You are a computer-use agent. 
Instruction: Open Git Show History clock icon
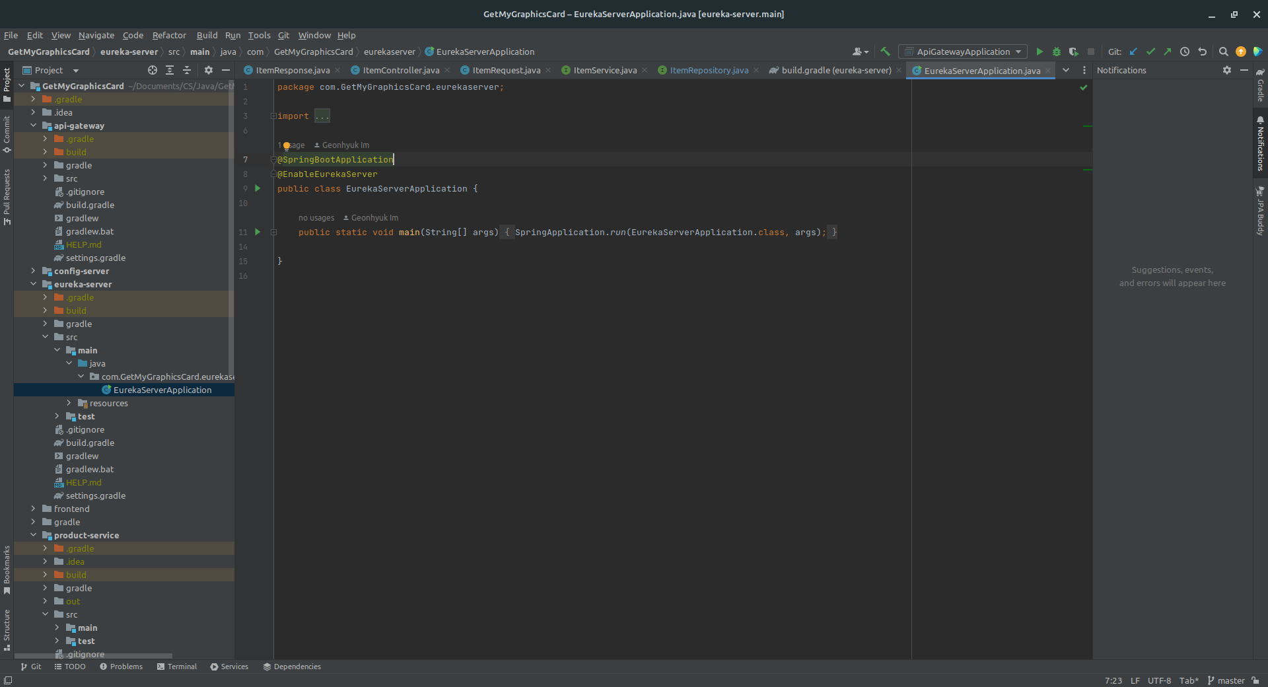click(1185, 52)
